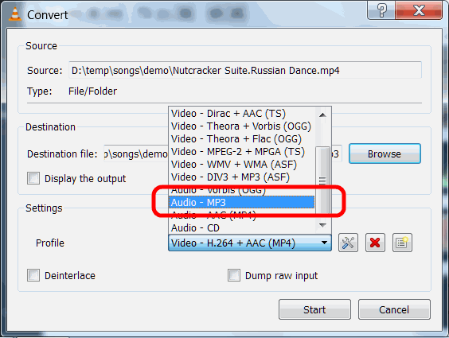
Task: Enable the Display the output checkbox
Action: tap(33, 178)
